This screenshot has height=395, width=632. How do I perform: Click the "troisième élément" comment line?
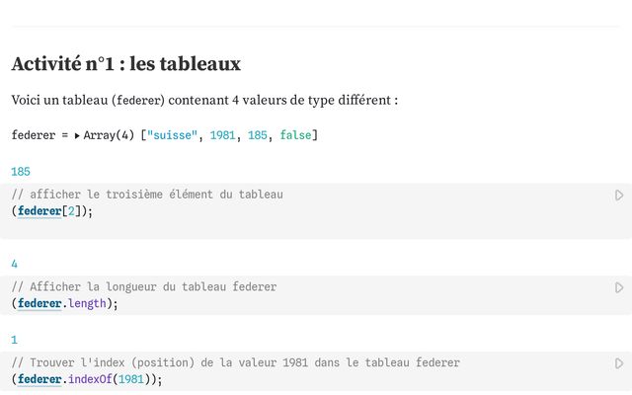click(147, 195)
